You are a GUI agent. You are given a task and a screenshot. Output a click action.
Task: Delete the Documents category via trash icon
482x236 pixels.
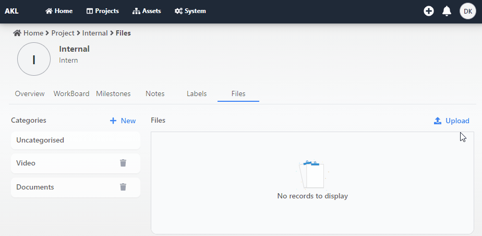click(123, 187)
